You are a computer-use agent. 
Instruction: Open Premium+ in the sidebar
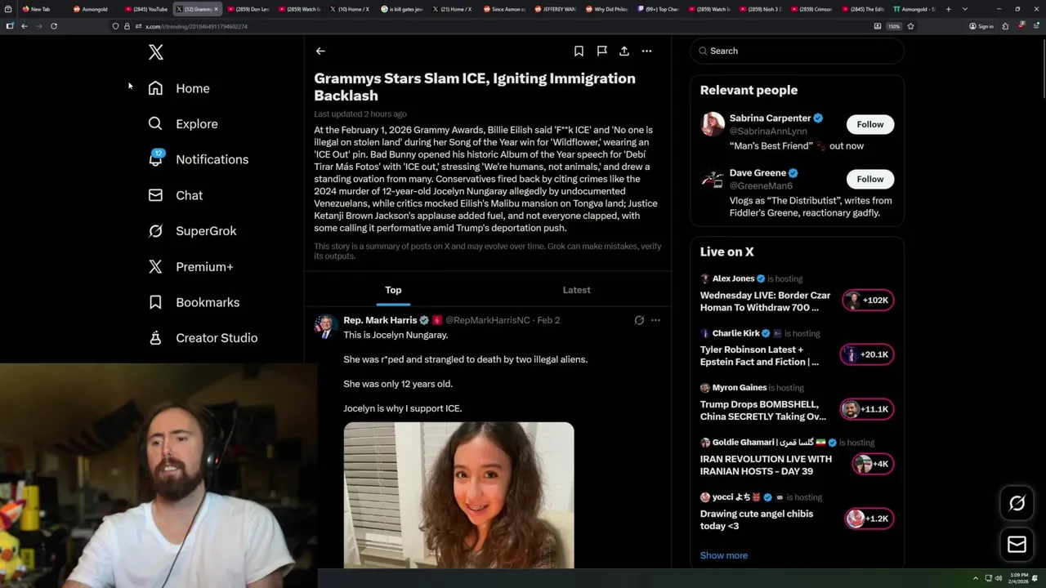point(191,266)
